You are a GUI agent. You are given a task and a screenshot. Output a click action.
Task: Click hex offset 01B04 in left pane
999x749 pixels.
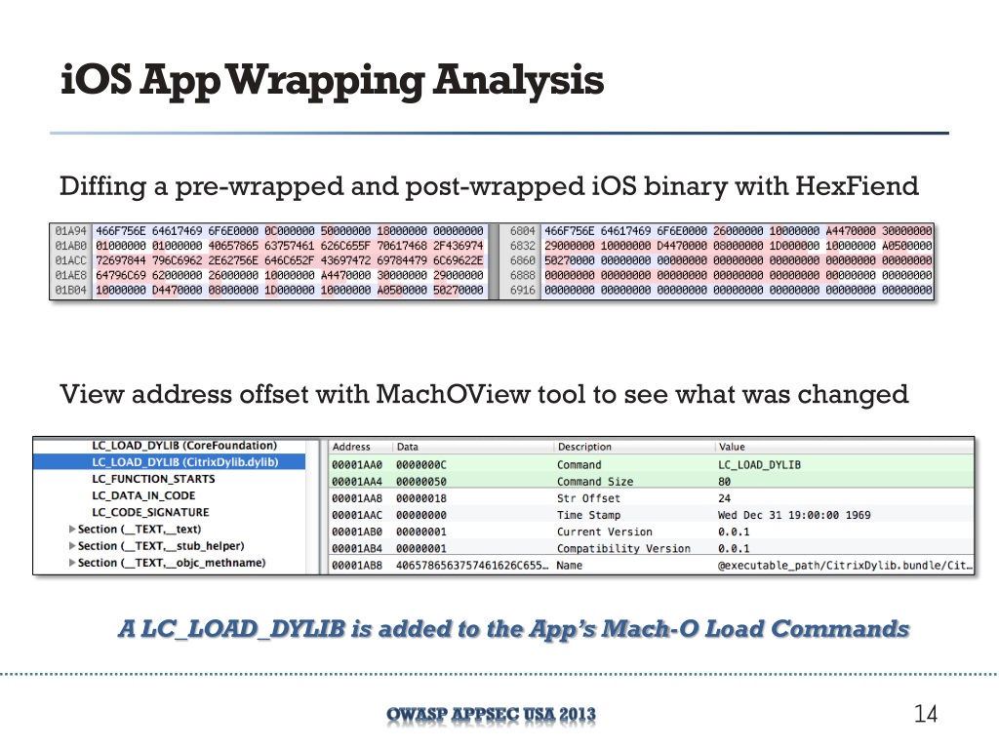pyautogui.click(x=70, y=291)
